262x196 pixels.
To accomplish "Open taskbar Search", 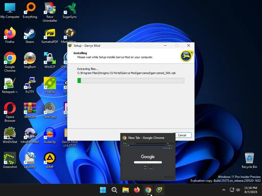I will coord(114,190).
